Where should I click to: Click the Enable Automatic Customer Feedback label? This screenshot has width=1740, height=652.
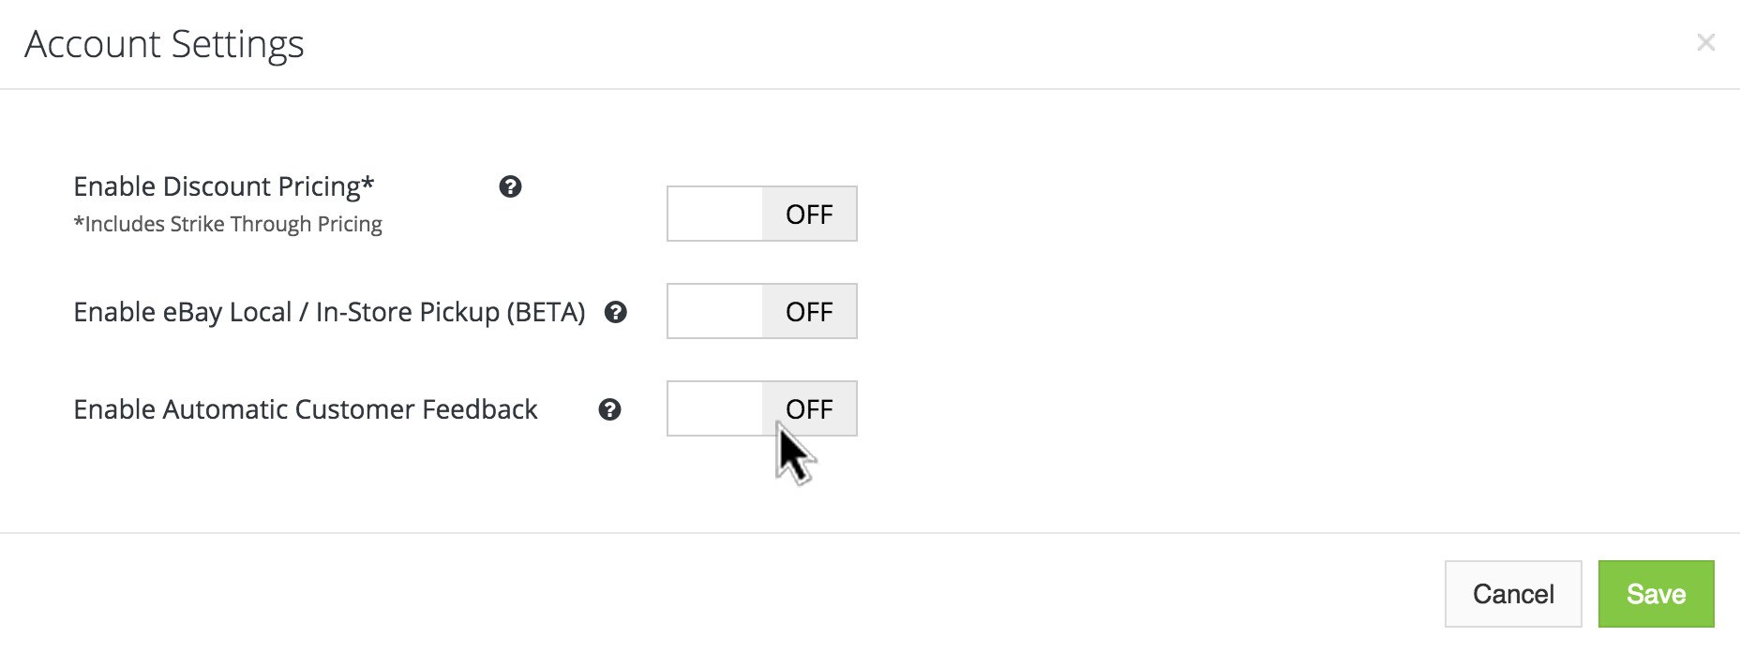(x=305, y=409)
